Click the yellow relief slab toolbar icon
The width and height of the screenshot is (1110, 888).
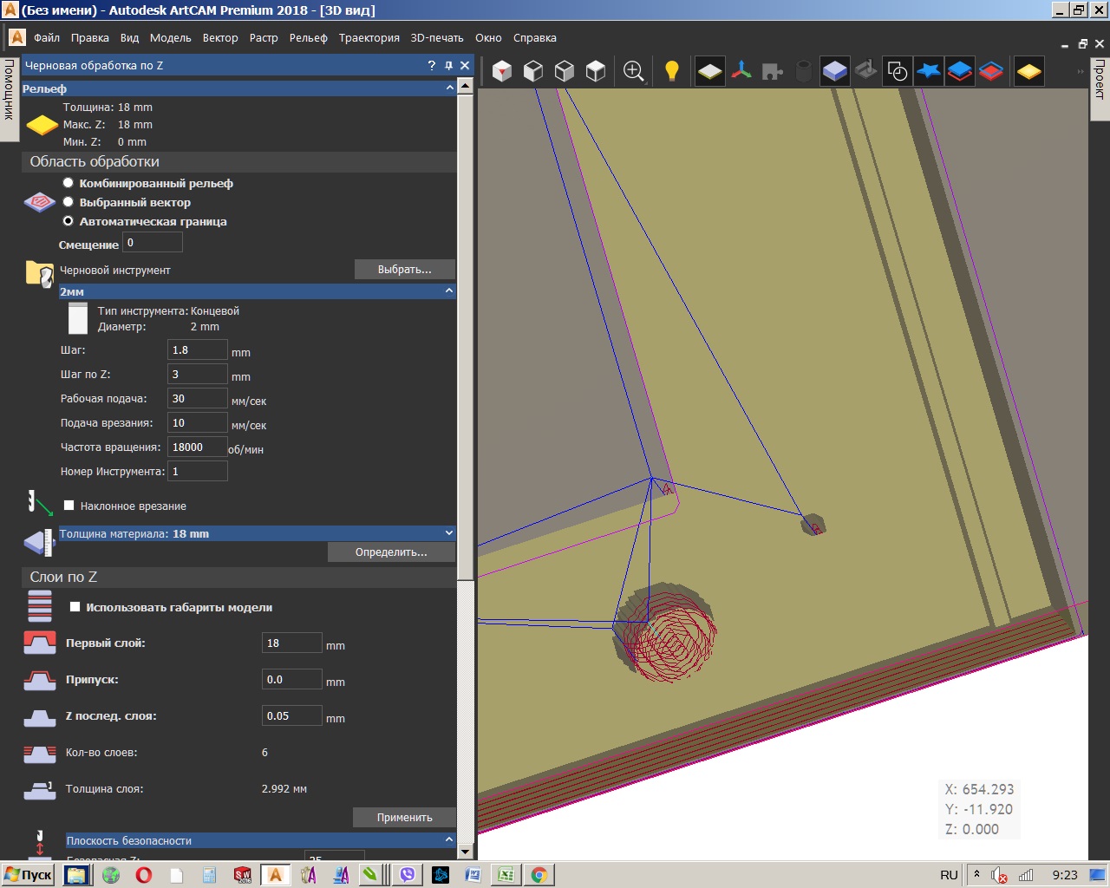click(x=709, y=71)
